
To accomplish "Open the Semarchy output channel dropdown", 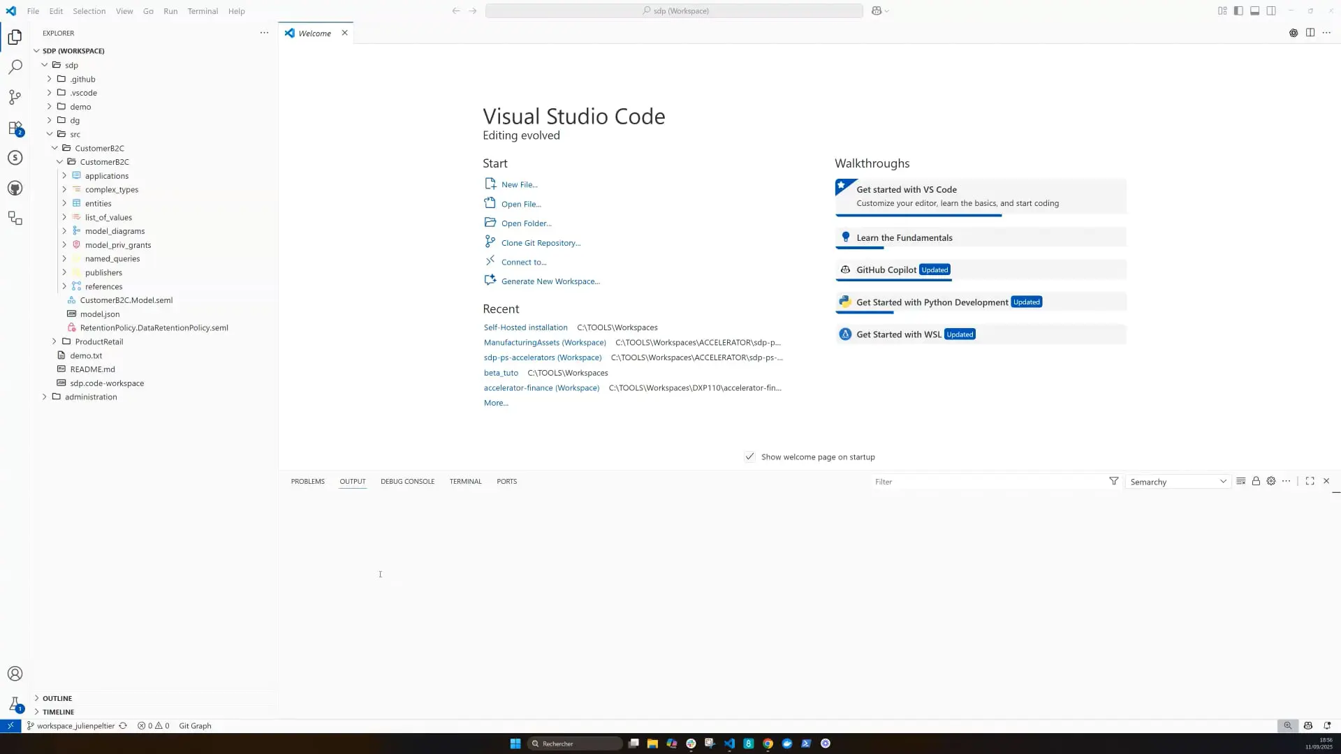I will (x=1178, y=482).
